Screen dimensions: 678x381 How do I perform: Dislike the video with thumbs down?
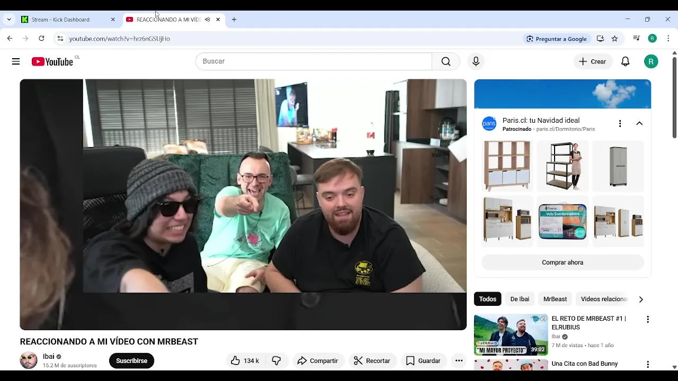(276, 361)
